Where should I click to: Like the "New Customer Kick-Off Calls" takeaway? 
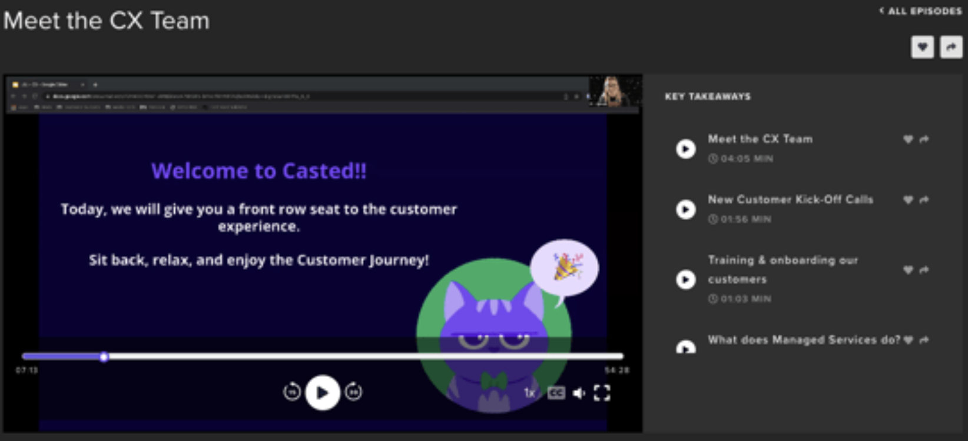[908, 200]
